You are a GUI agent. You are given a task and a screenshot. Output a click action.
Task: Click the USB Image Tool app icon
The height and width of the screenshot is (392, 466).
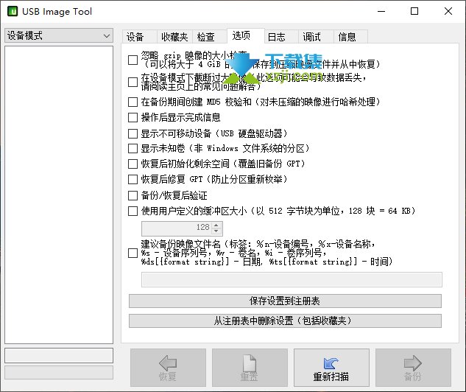[13, 11]
